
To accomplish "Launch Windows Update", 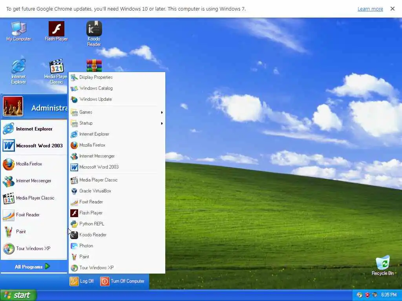I will click(117, 99).
